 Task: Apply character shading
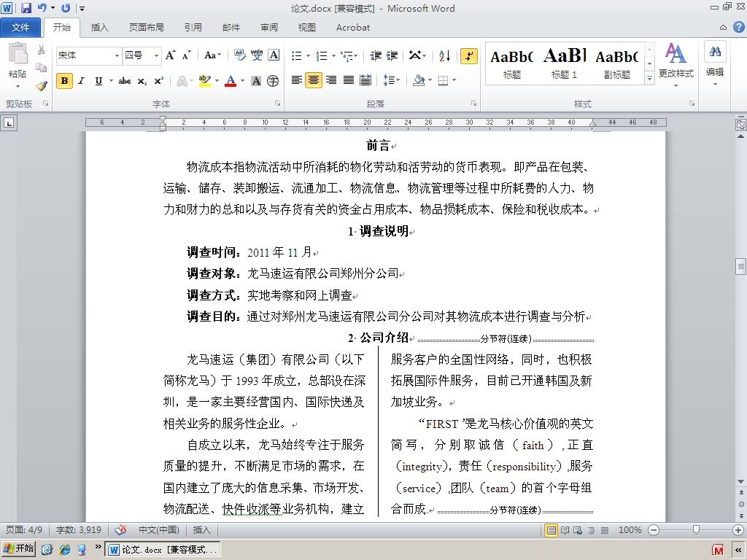click(x=256, y=81)
